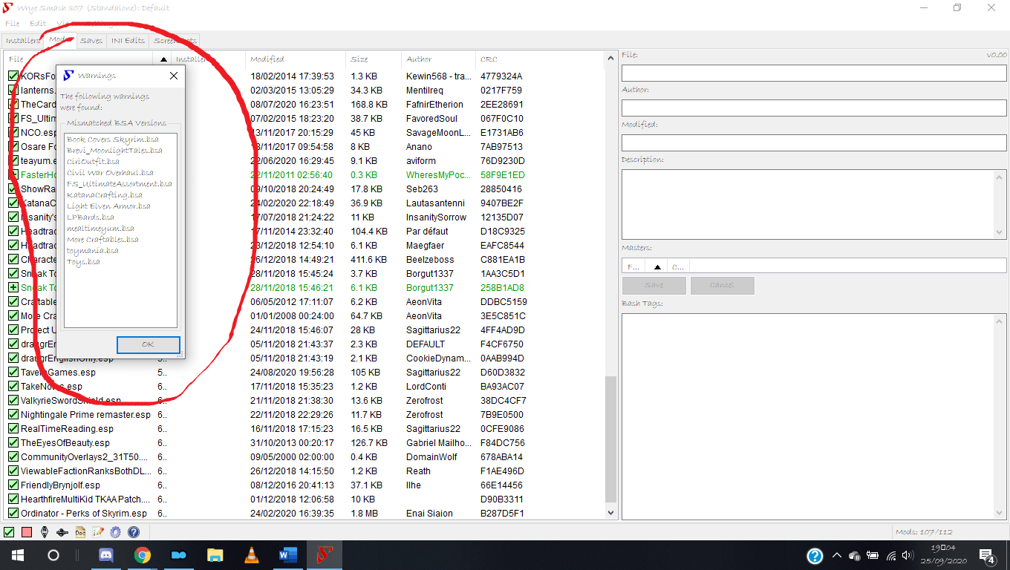The height and width of the screenshot is (570, 1010).
Task: Click the Save button under Masters
Action: [654, 285]
